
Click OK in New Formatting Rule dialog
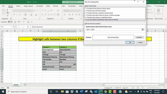130,42
